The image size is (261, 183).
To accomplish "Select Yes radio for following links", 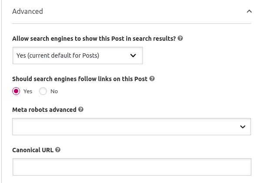I will point(16,91).
